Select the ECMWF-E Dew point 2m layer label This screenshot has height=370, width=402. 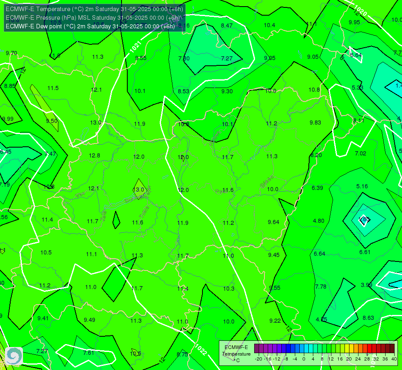click(90, 26)
